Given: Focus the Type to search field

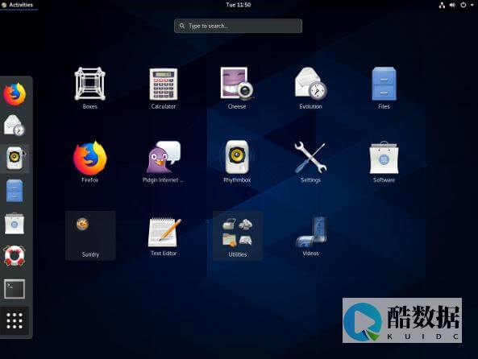Looking at the screenshot, I should [x=238, y=26].
